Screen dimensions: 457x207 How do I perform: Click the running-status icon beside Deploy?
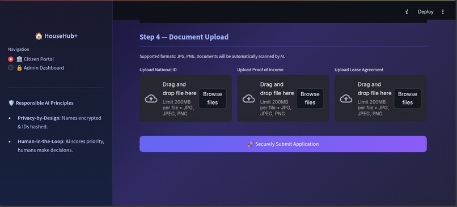pos(407,12)
